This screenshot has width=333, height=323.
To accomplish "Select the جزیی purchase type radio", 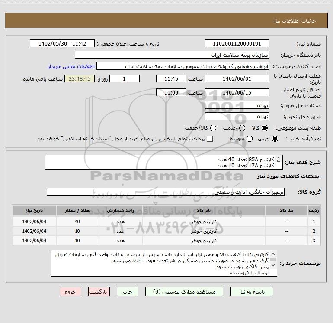I will 275,139.
